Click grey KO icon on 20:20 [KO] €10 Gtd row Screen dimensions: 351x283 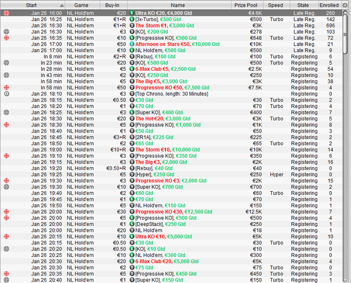7,249
